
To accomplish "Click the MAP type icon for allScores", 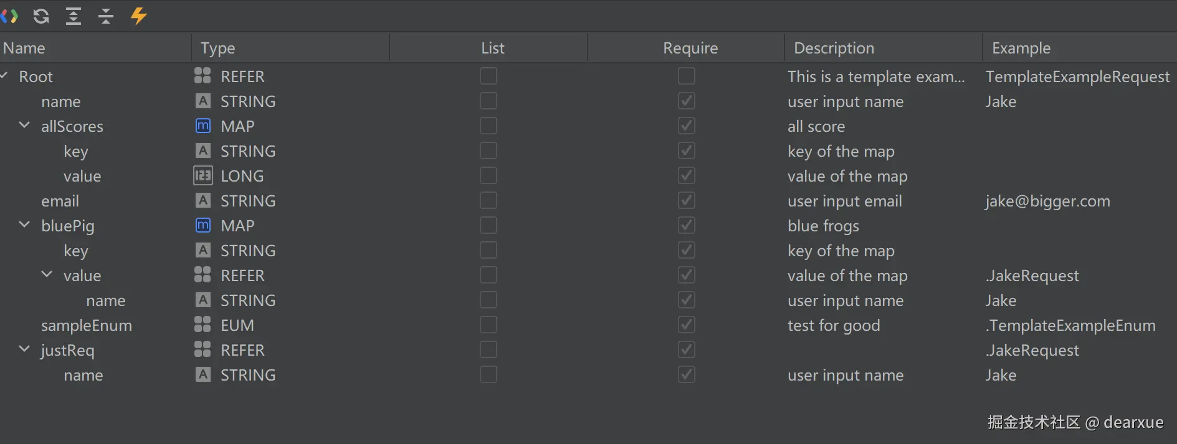I will tap(203, 126).
